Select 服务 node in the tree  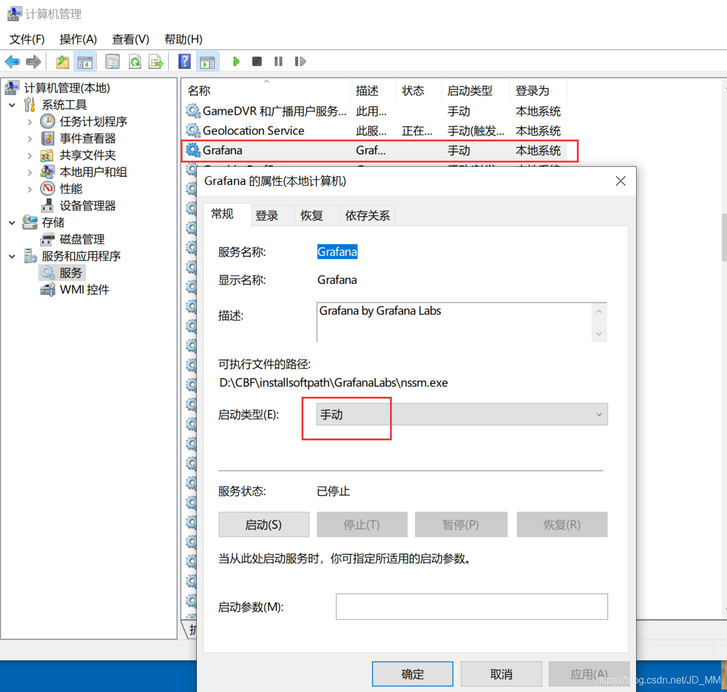pyautogui.click(x=70, y=273)
